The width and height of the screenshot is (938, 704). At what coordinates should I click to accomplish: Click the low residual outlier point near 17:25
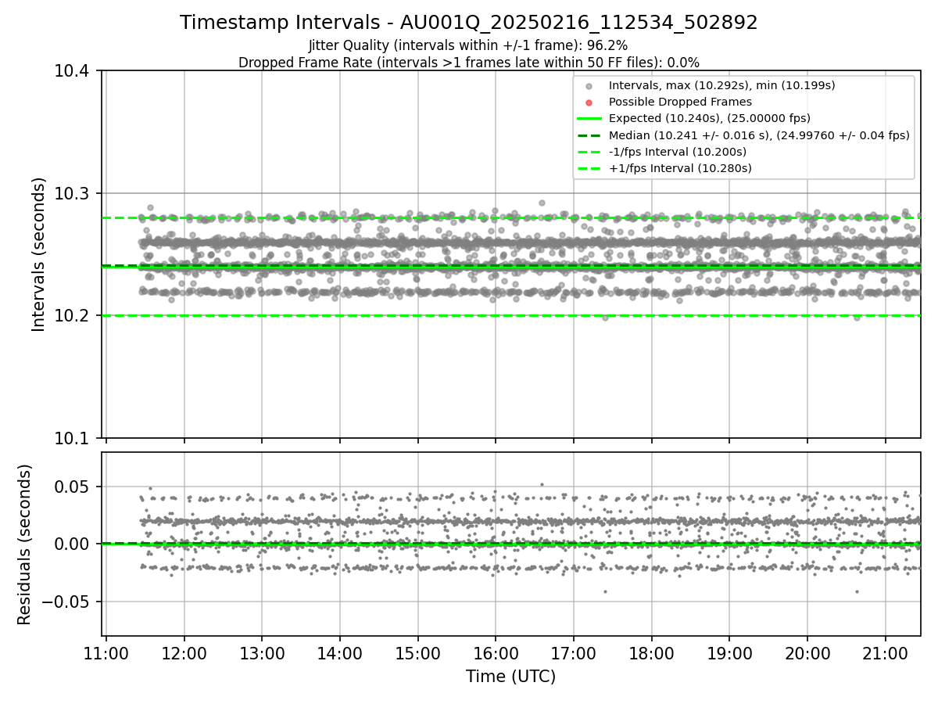tap(604, 591)
